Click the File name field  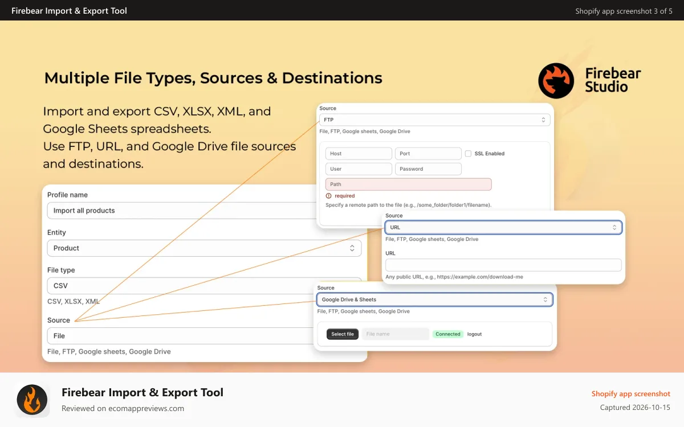click(x=395, y=334)
